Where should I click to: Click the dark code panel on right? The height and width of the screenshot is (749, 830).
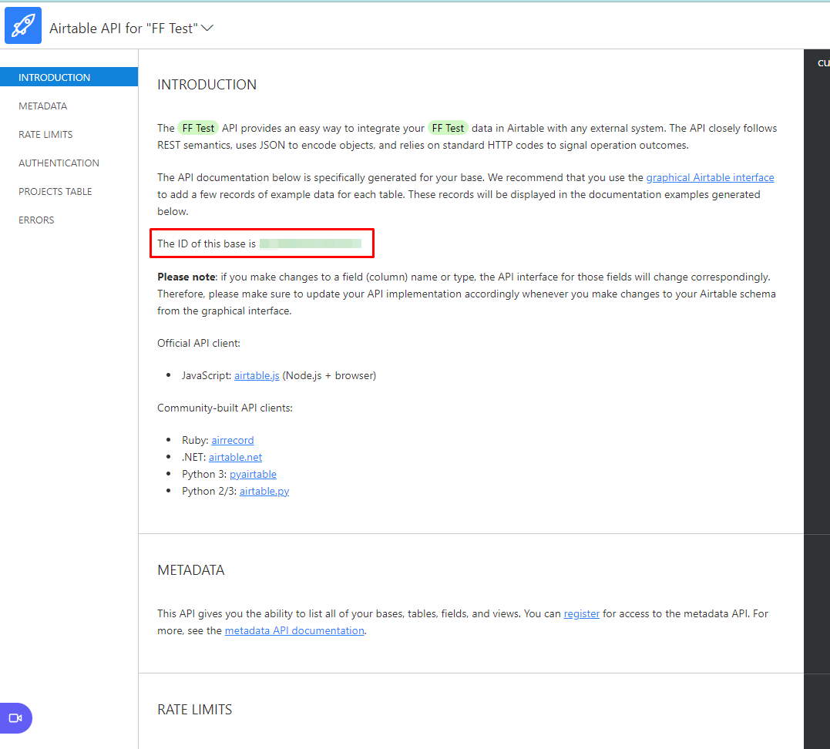[x=816, y=385]
